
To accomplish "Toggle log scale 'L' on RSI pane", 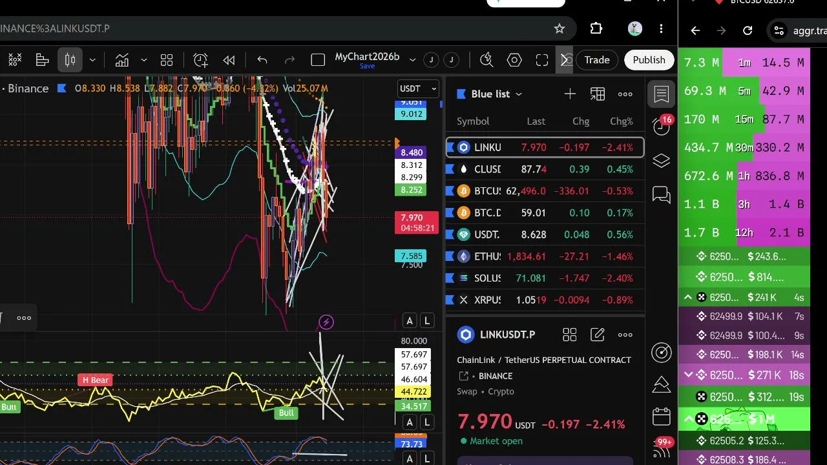I will [426, 422].
